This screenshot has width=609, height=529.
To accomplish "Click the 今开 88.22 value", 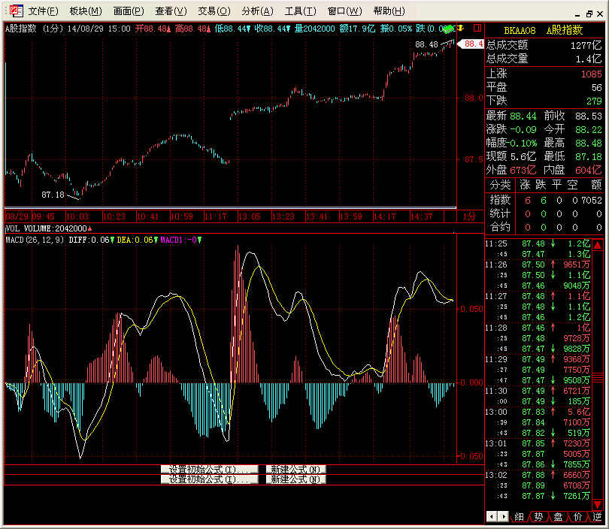I will click(589, 130).
